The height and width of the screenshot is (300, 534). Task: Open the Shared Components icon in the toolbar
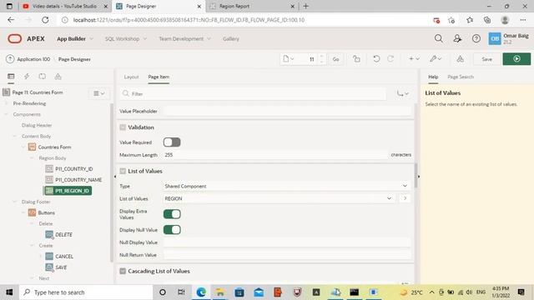(460, 59)
